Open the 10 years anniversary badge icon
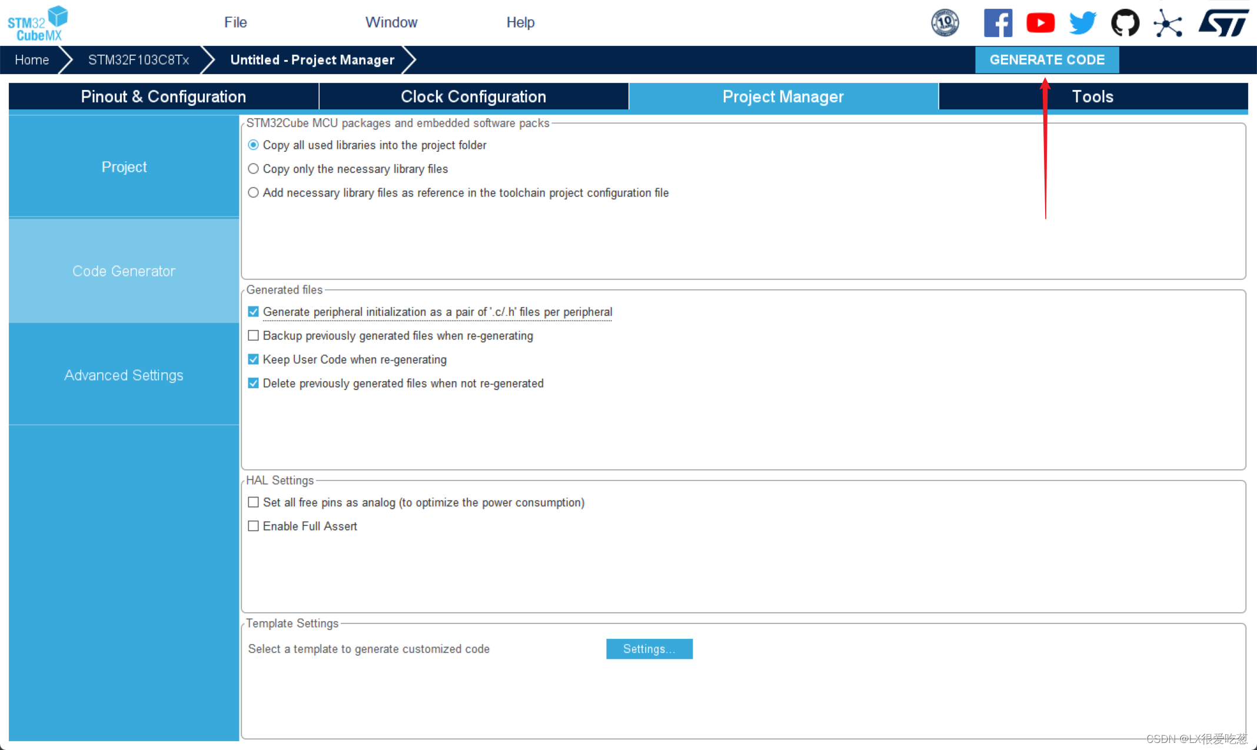This screenshot has height=750, width=1257. (945, 23)
